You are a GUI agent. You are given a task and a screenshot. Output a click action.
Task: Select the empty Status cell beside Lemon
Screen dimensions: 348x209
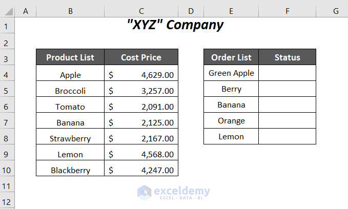(x=288, y=137)
